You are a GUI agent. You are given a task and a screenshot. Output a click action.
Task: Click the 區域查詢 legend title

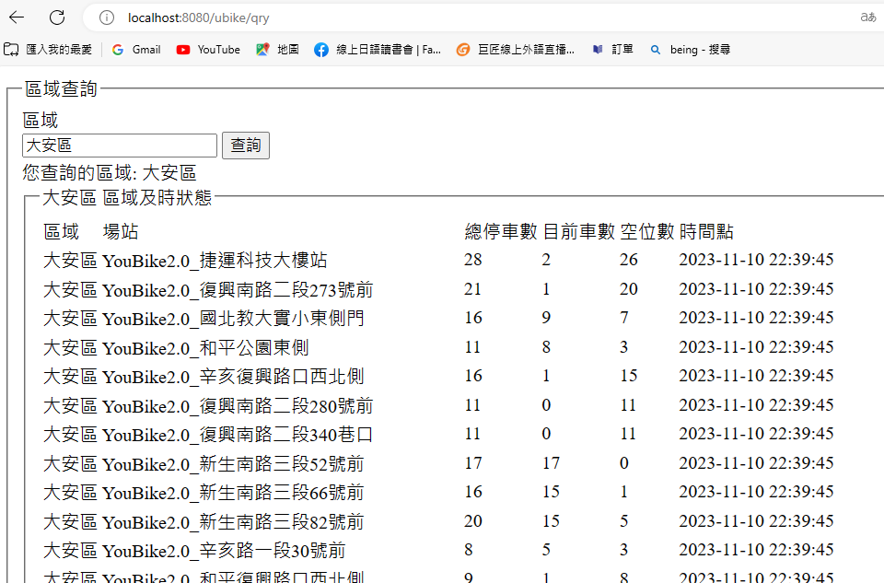pos(61,88)
